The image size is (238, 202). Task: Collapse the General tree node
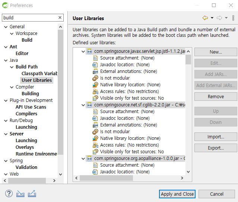(6, 27)
